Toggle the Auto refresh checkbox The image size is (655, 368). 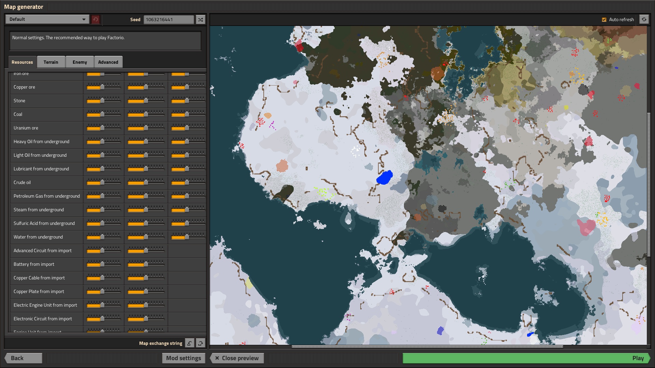coord(604,20)
